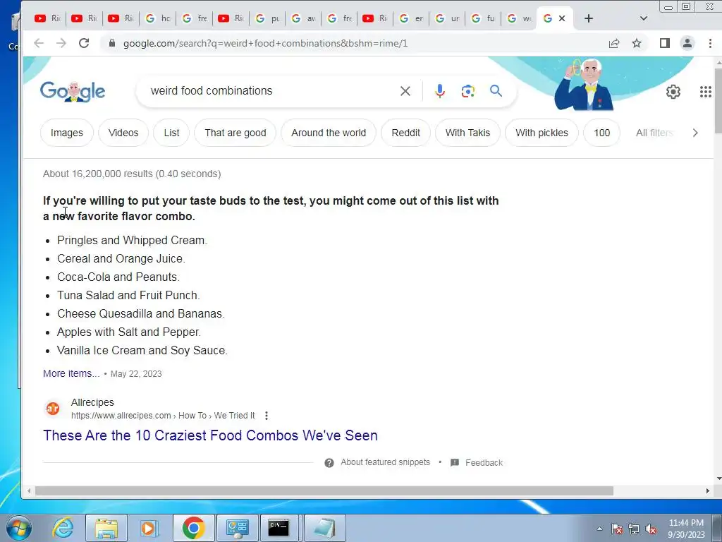Select the Images filter chip
722x542 pixels.
click(67, 133)
